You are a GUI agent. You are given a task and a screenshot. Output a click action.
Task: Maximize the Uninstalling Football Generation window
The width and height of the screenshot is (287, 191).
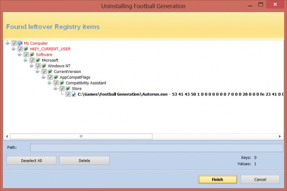tap(261, 5)
